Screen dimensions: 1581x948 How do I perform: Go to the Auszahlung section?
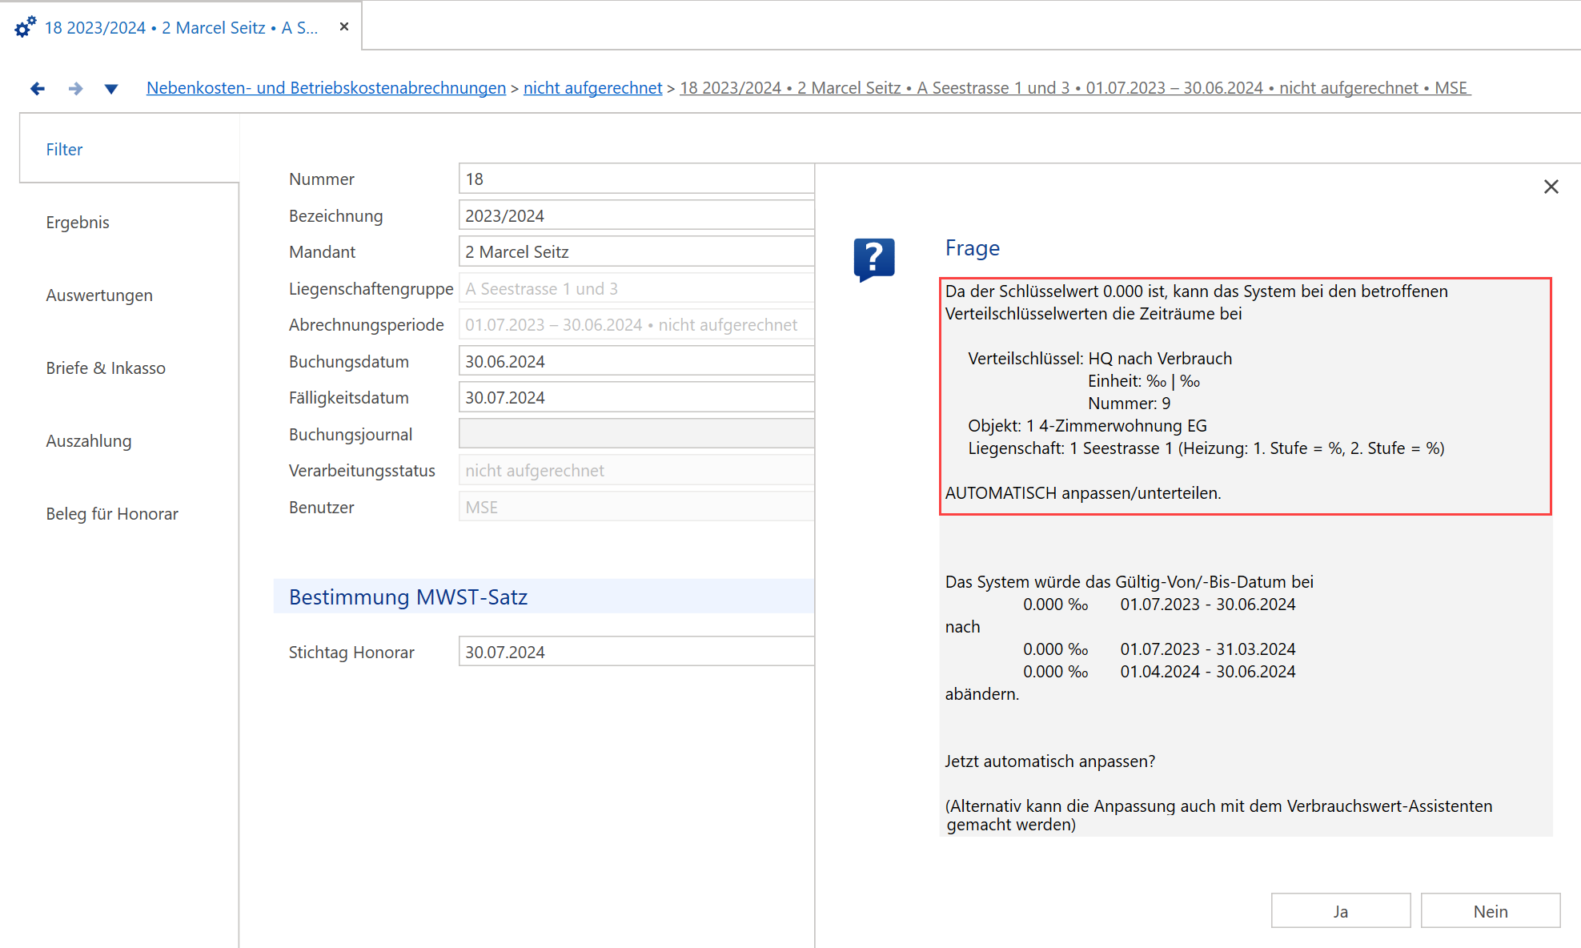(x=89, y=441)
